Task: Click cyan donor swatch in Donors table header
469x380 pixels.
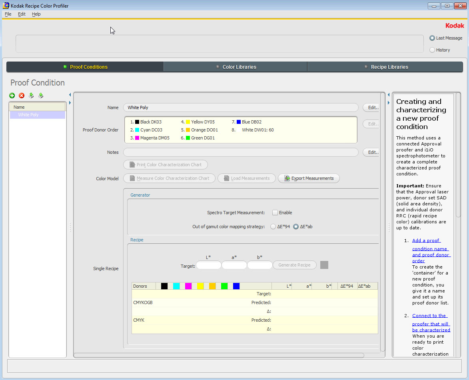Action: point(176,286)
